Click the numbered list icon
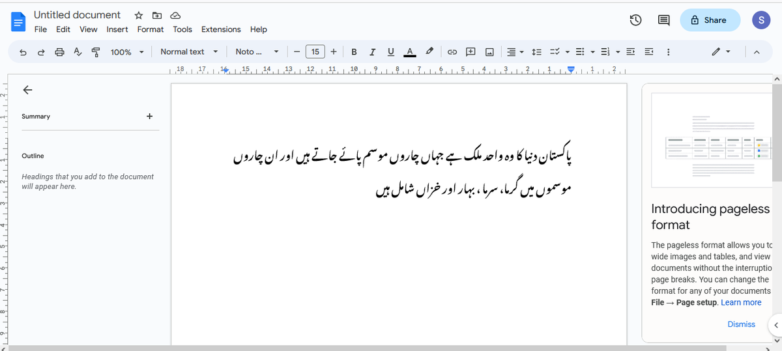Image resolution: width=782 pixels, height=351 pixels. (604, 52)
